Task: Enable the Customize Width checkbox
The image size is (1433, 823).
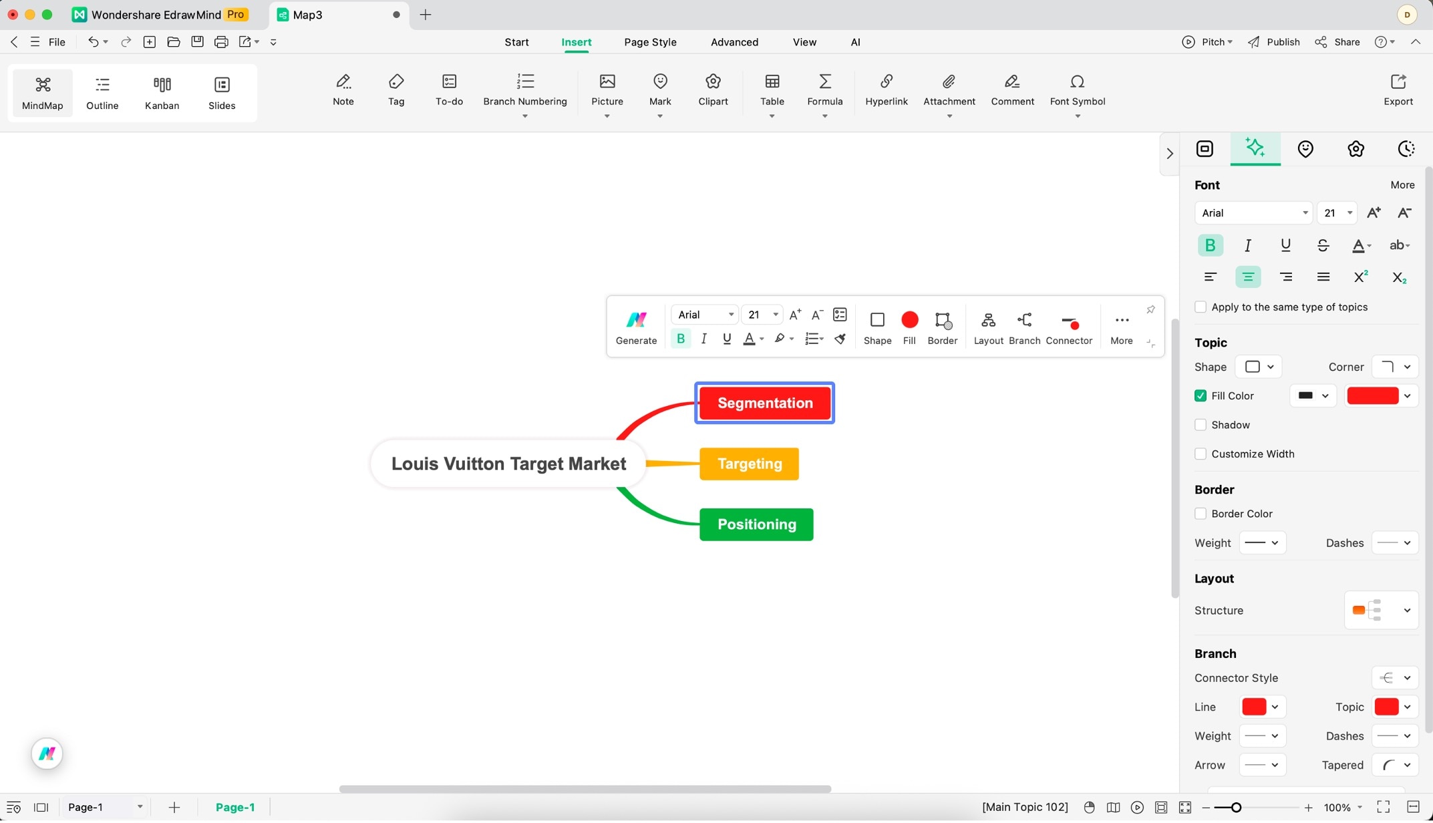Action: coord(1201,454)
